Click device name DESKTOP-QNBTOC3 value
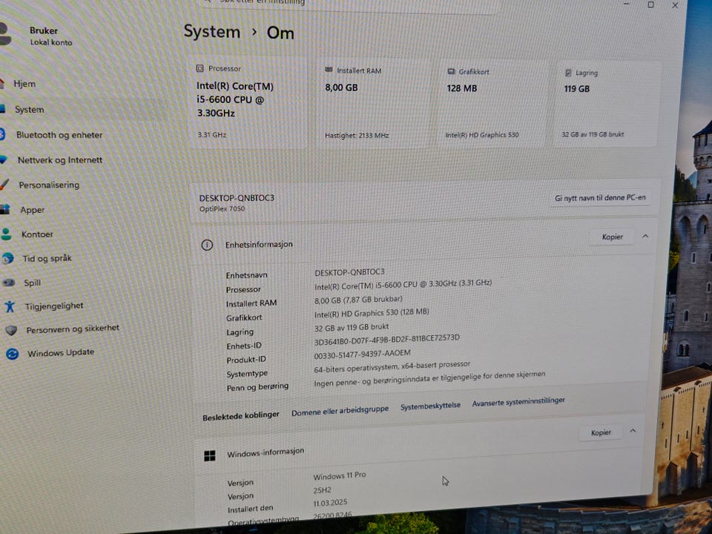The height and width of the screenshot is (534, 712). tap(349, 272)
